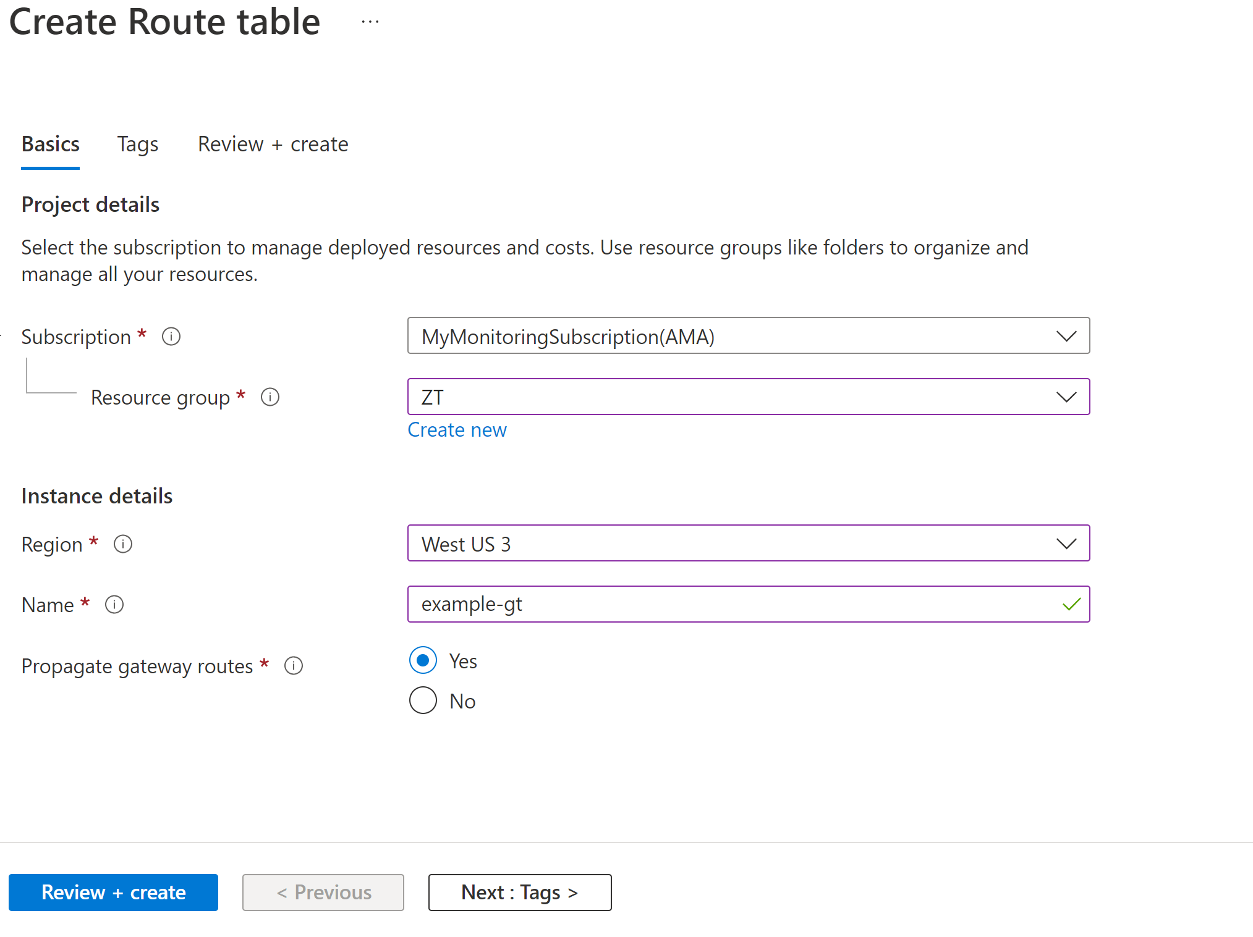
Task: Click the Region info icon
Action: pyautogui.click(x=123, y=544)
